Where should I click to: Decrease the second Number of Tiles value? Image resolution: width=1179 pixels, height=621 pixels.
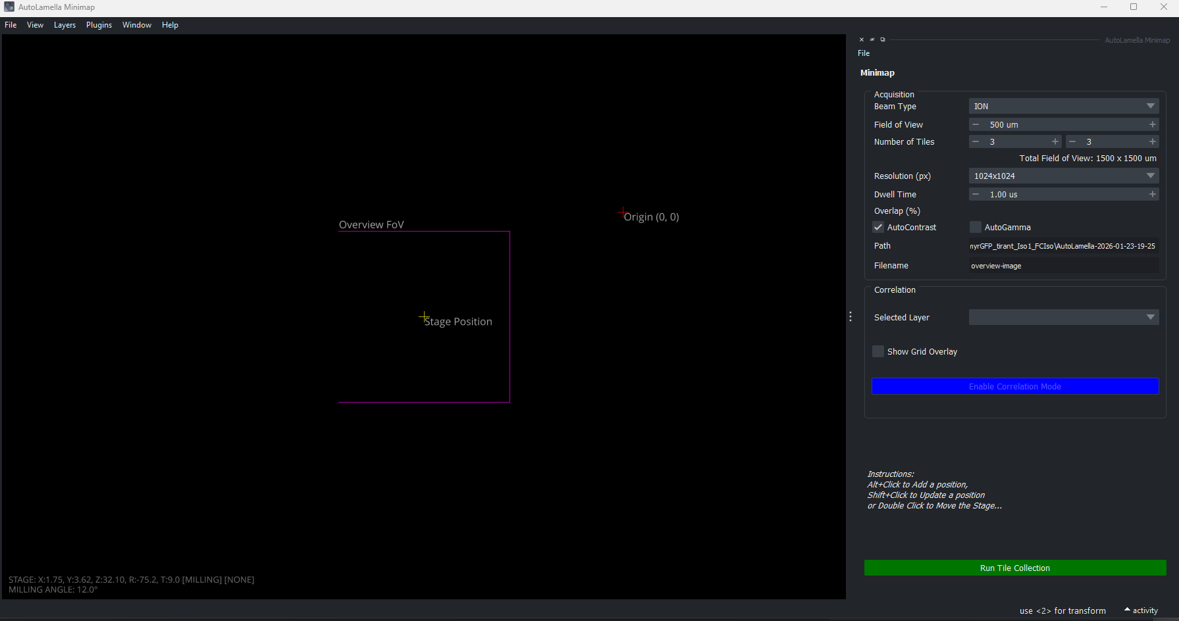click(1072, 141)
